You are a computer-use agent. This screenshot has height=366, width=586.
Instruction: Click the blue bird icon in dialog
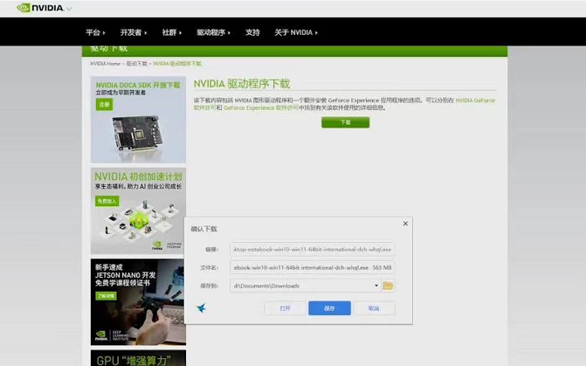tap(202, 308)
